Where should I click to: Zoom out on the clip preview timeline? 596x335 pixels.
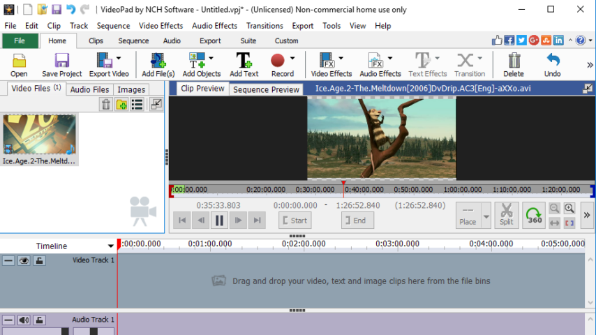pyautogui.click(x=555, y=208)
